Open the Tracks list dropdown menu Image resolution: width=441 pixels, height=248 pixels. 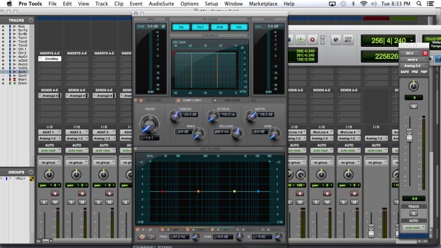[x=31, y=20]
